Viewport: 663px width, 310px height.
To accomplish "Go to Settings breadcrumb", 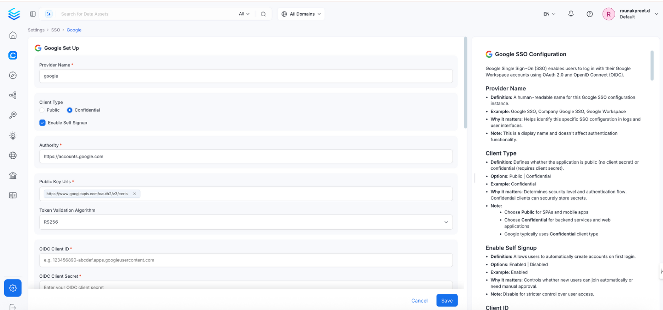I will 36,30.
